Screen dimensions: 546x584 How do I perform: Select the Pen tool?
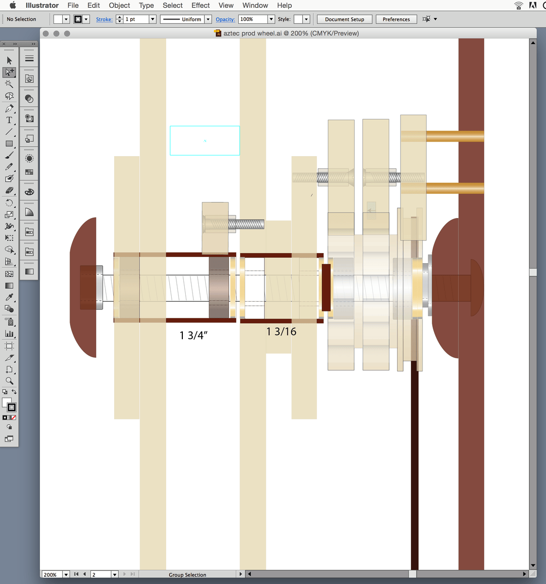[x=9, y=109]
